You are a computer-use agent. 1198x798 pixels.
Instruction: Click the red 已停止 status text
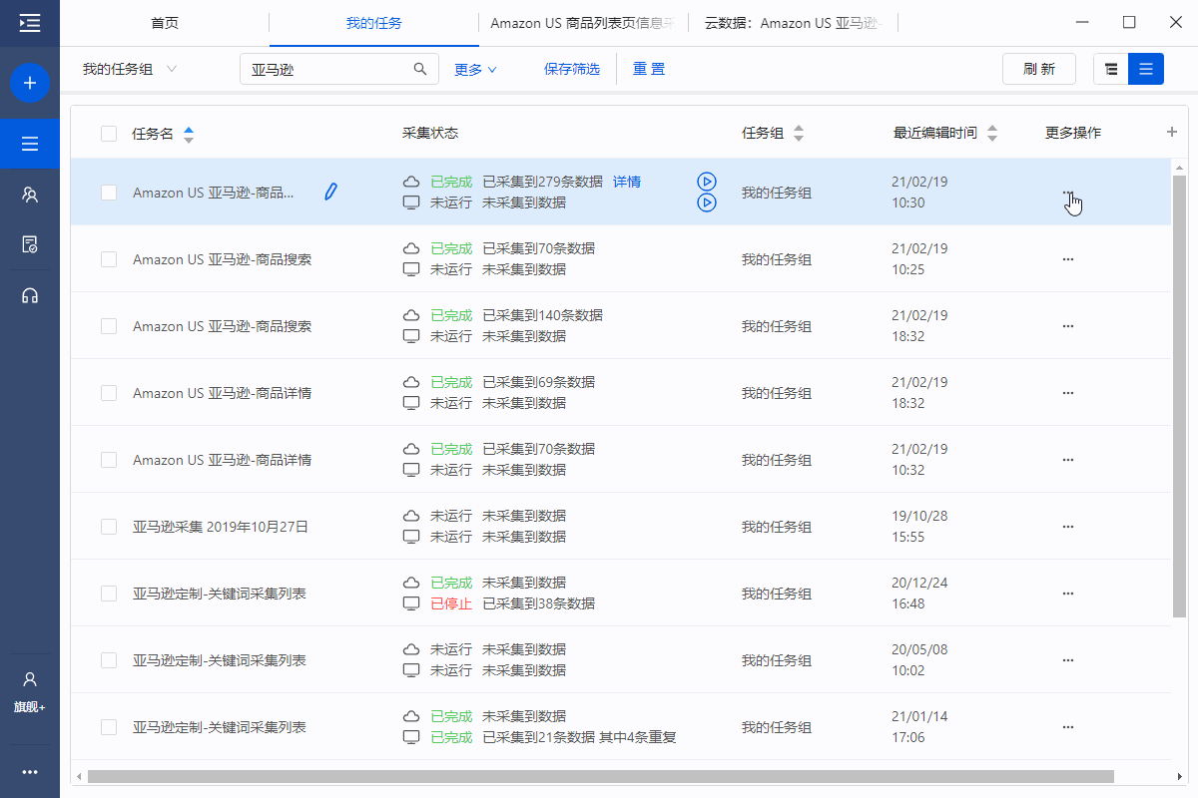(451, 603)
